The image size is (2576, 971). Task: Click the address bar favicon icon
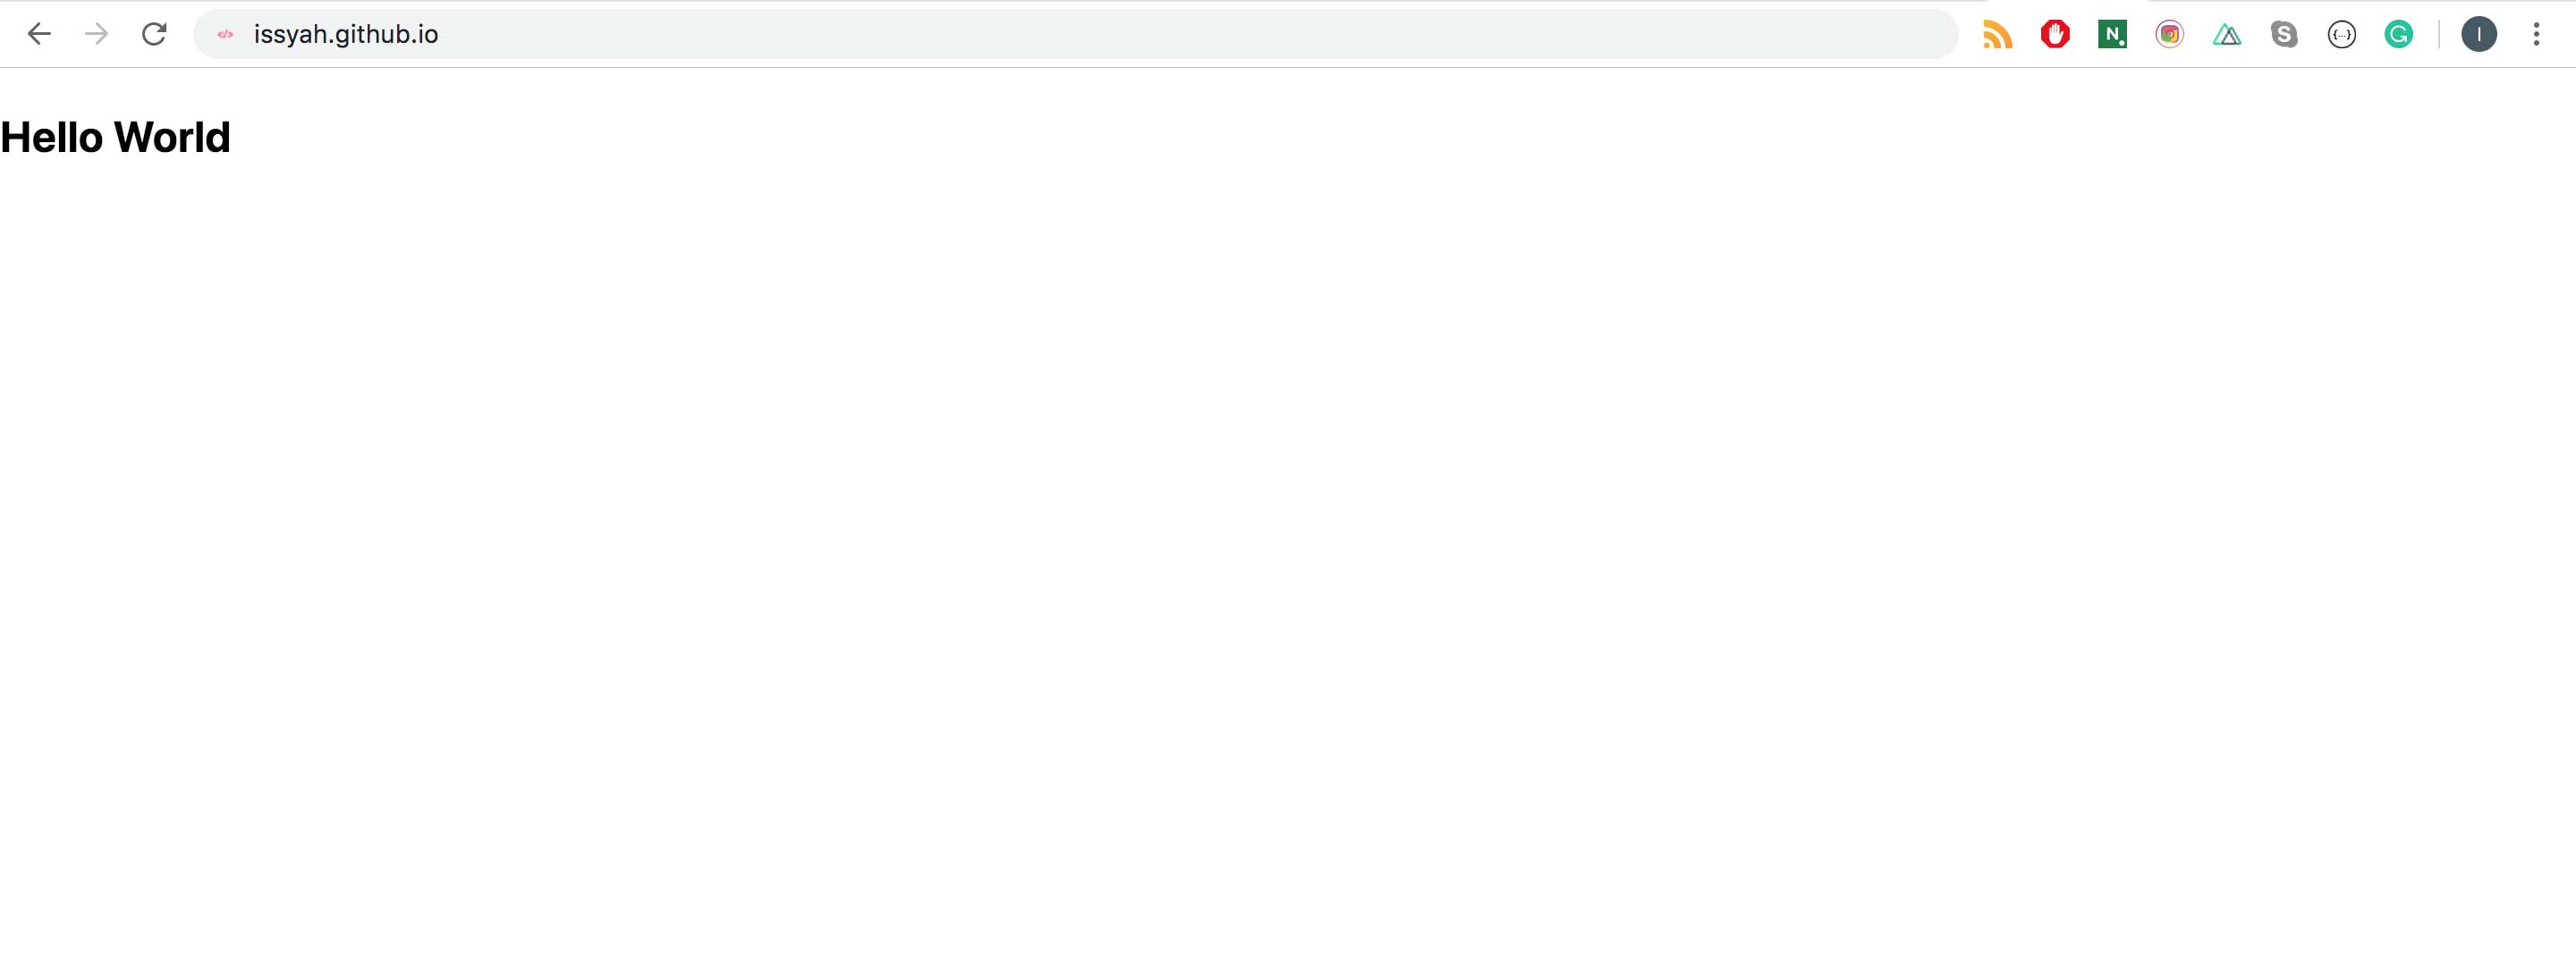click(225, 33)
